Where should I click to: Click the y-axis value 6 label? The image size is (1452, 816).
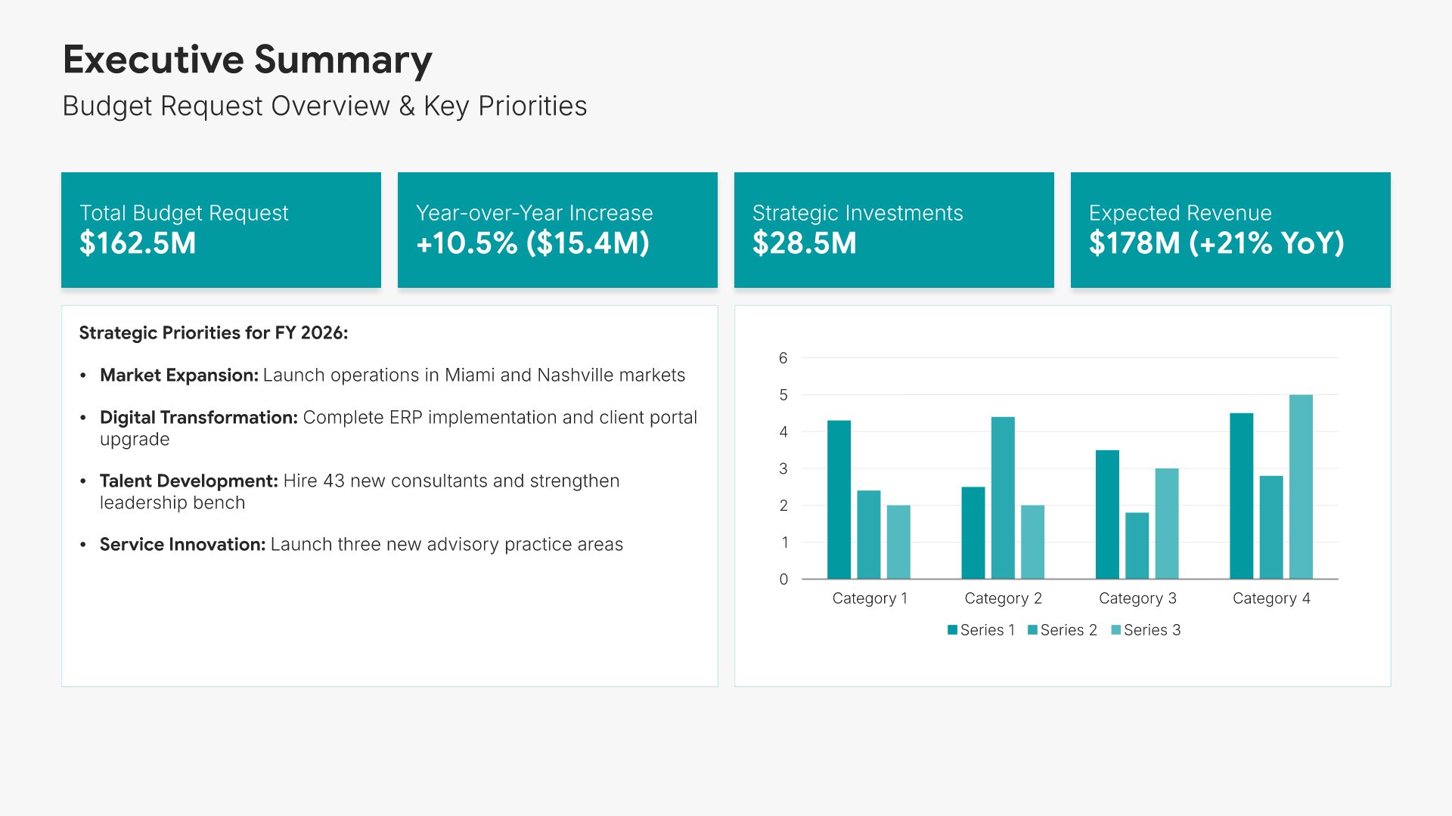[x=783, y=358]
